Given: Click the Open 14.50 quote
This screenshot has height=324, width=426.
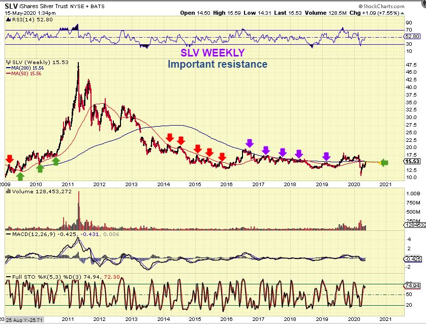Looking at the screenshot, I should pyautogui.click(x=195, y=13).
